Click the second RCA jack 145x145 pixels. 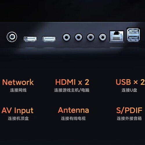79,37
